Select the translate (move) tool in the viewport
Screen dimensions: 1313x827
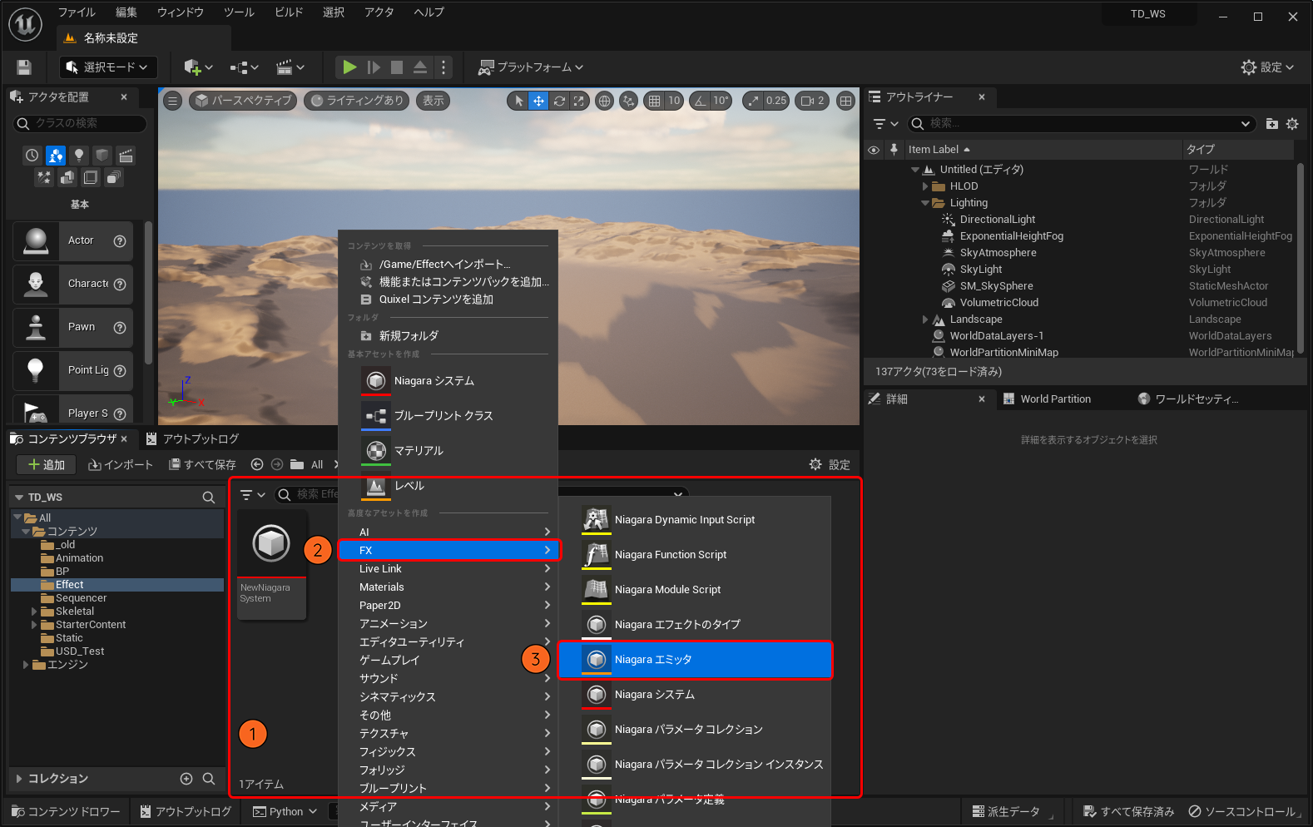[x=538, y=101]
